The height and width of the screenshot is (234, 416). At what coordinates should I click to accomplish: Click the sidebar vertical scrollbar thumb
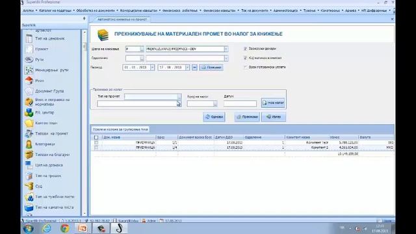pyautogui.click(x=84, y=46)
